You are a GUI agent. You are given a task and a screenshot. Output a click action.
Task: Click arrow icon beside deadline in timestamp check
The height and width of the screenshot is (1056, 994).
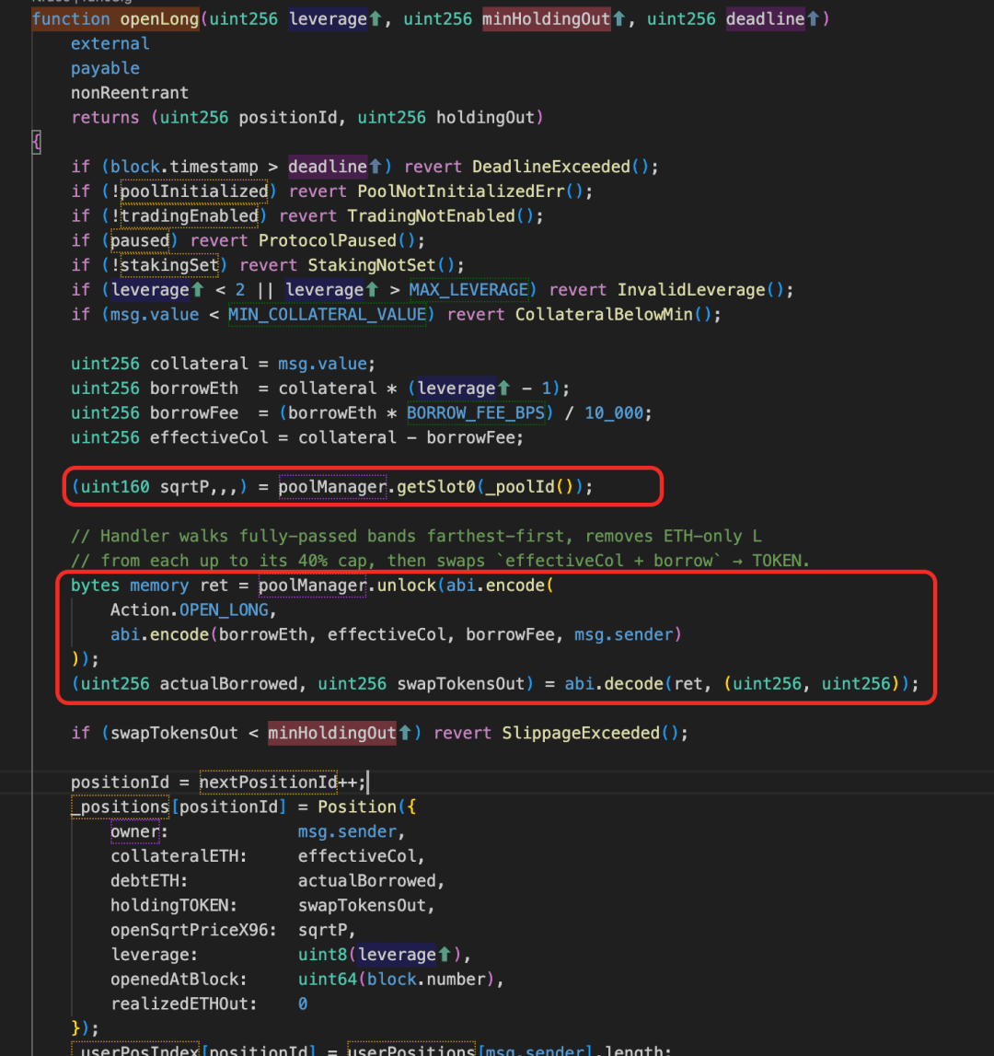[376, 167]
